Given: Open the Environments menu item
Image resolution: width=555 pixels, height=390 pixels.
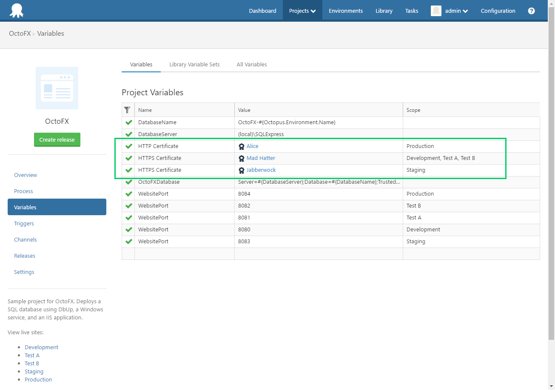Looking at the screenshot, I should [x=345, y=11].
